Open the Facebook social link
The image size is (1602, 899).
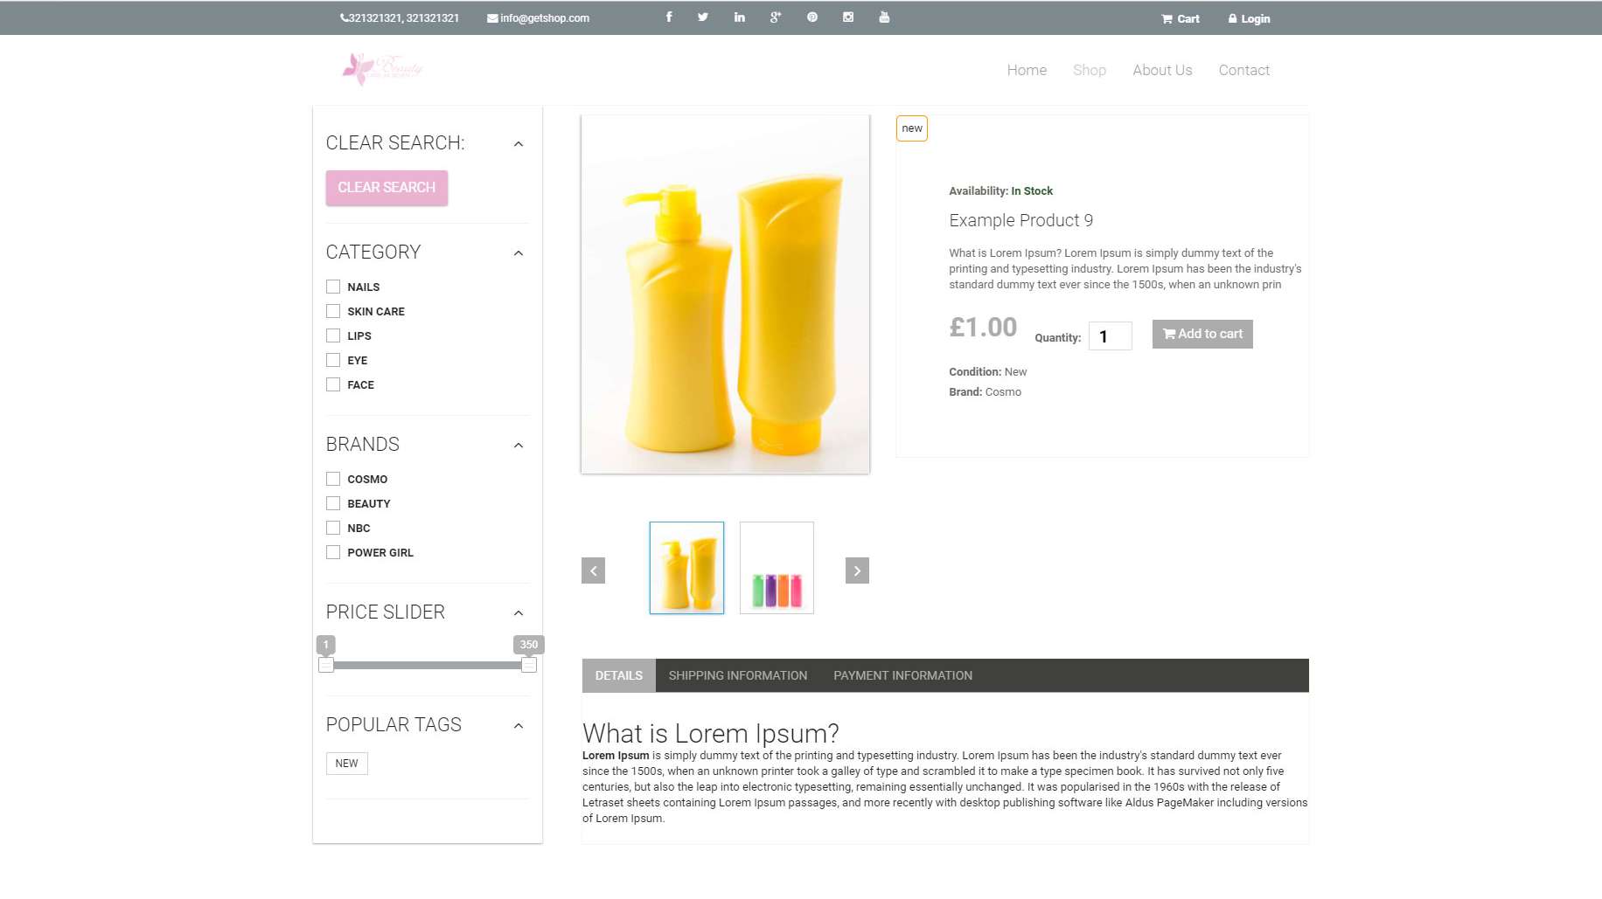669,17
